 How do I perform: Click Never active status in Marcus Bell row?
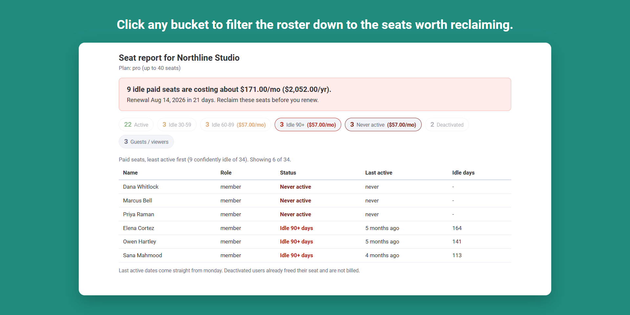point(296,200)
